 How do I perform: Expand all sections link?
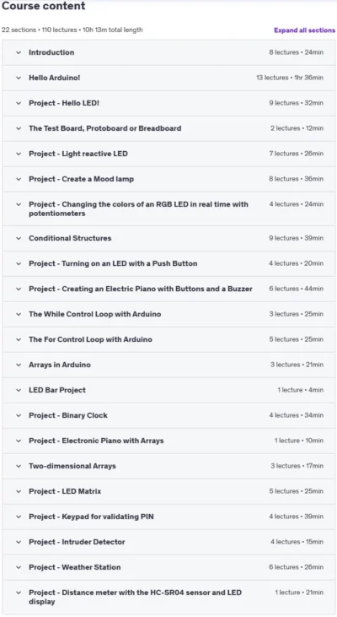304,30
